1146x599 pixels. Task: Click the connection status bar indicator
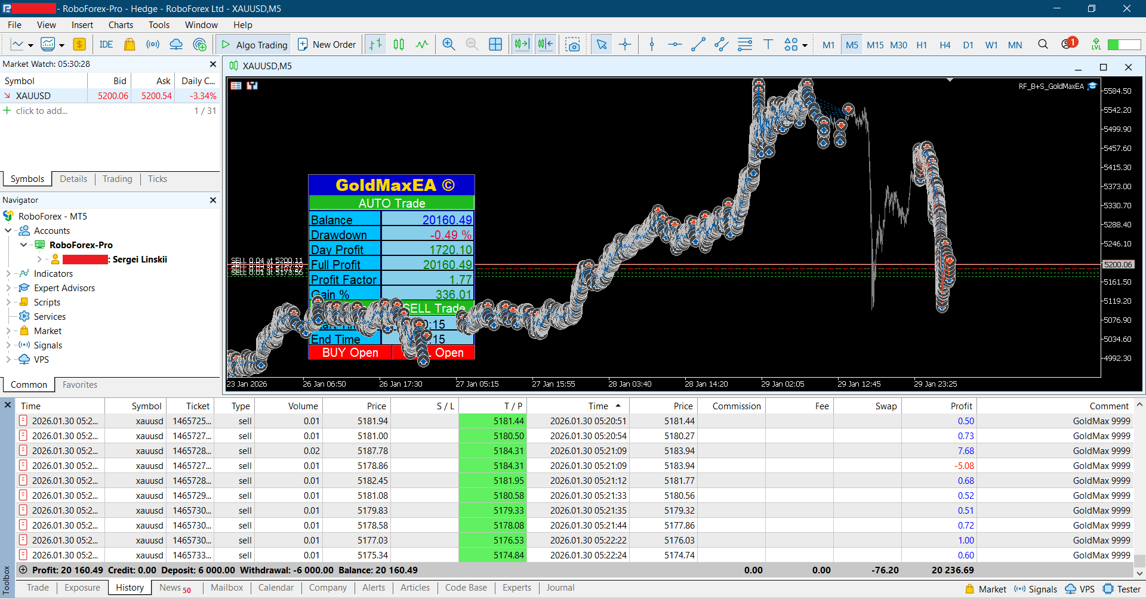click(1124, 45)
